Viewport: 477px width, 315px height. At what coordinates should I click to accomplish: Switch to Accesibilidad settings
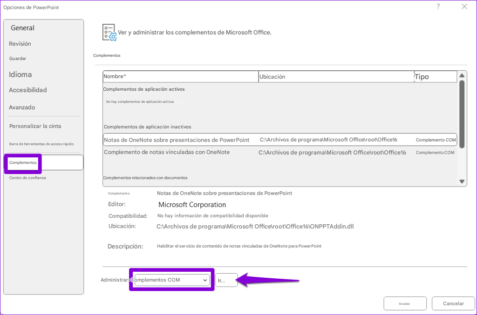point(27,90)
